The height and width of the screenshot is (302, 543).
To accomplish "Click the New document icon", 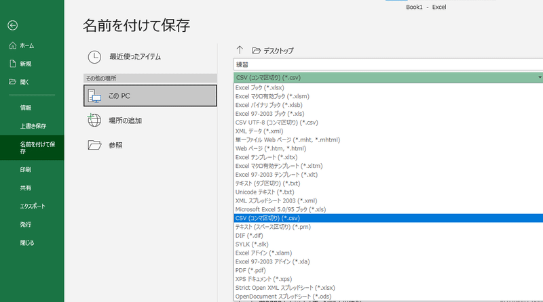I will [13, 64].
